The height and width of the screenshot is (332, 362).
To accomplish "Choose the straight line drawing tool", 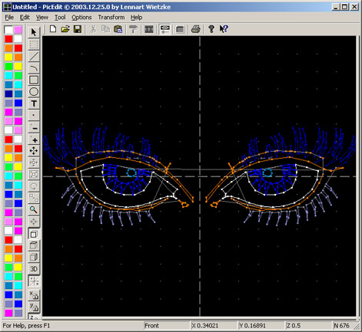I will click(34, 56).
